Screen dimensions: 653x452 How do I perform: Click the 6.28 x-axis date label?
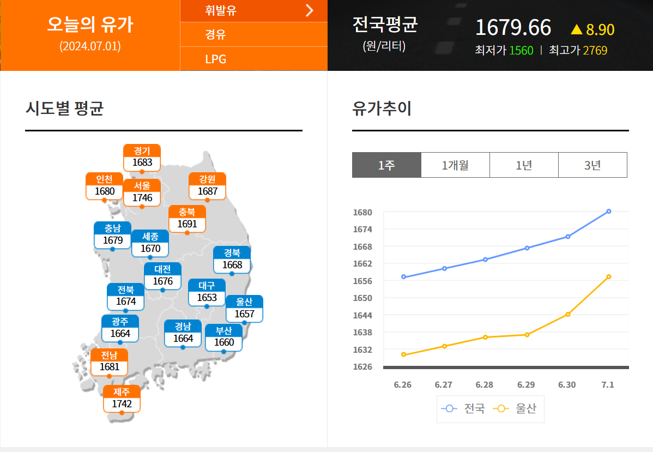485,384
